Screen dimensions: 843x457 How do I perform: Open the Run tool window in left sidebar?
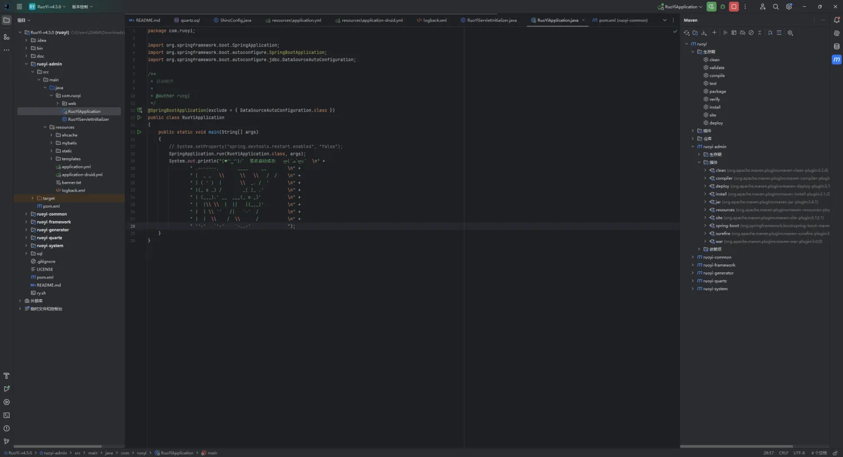click(7, 389)
